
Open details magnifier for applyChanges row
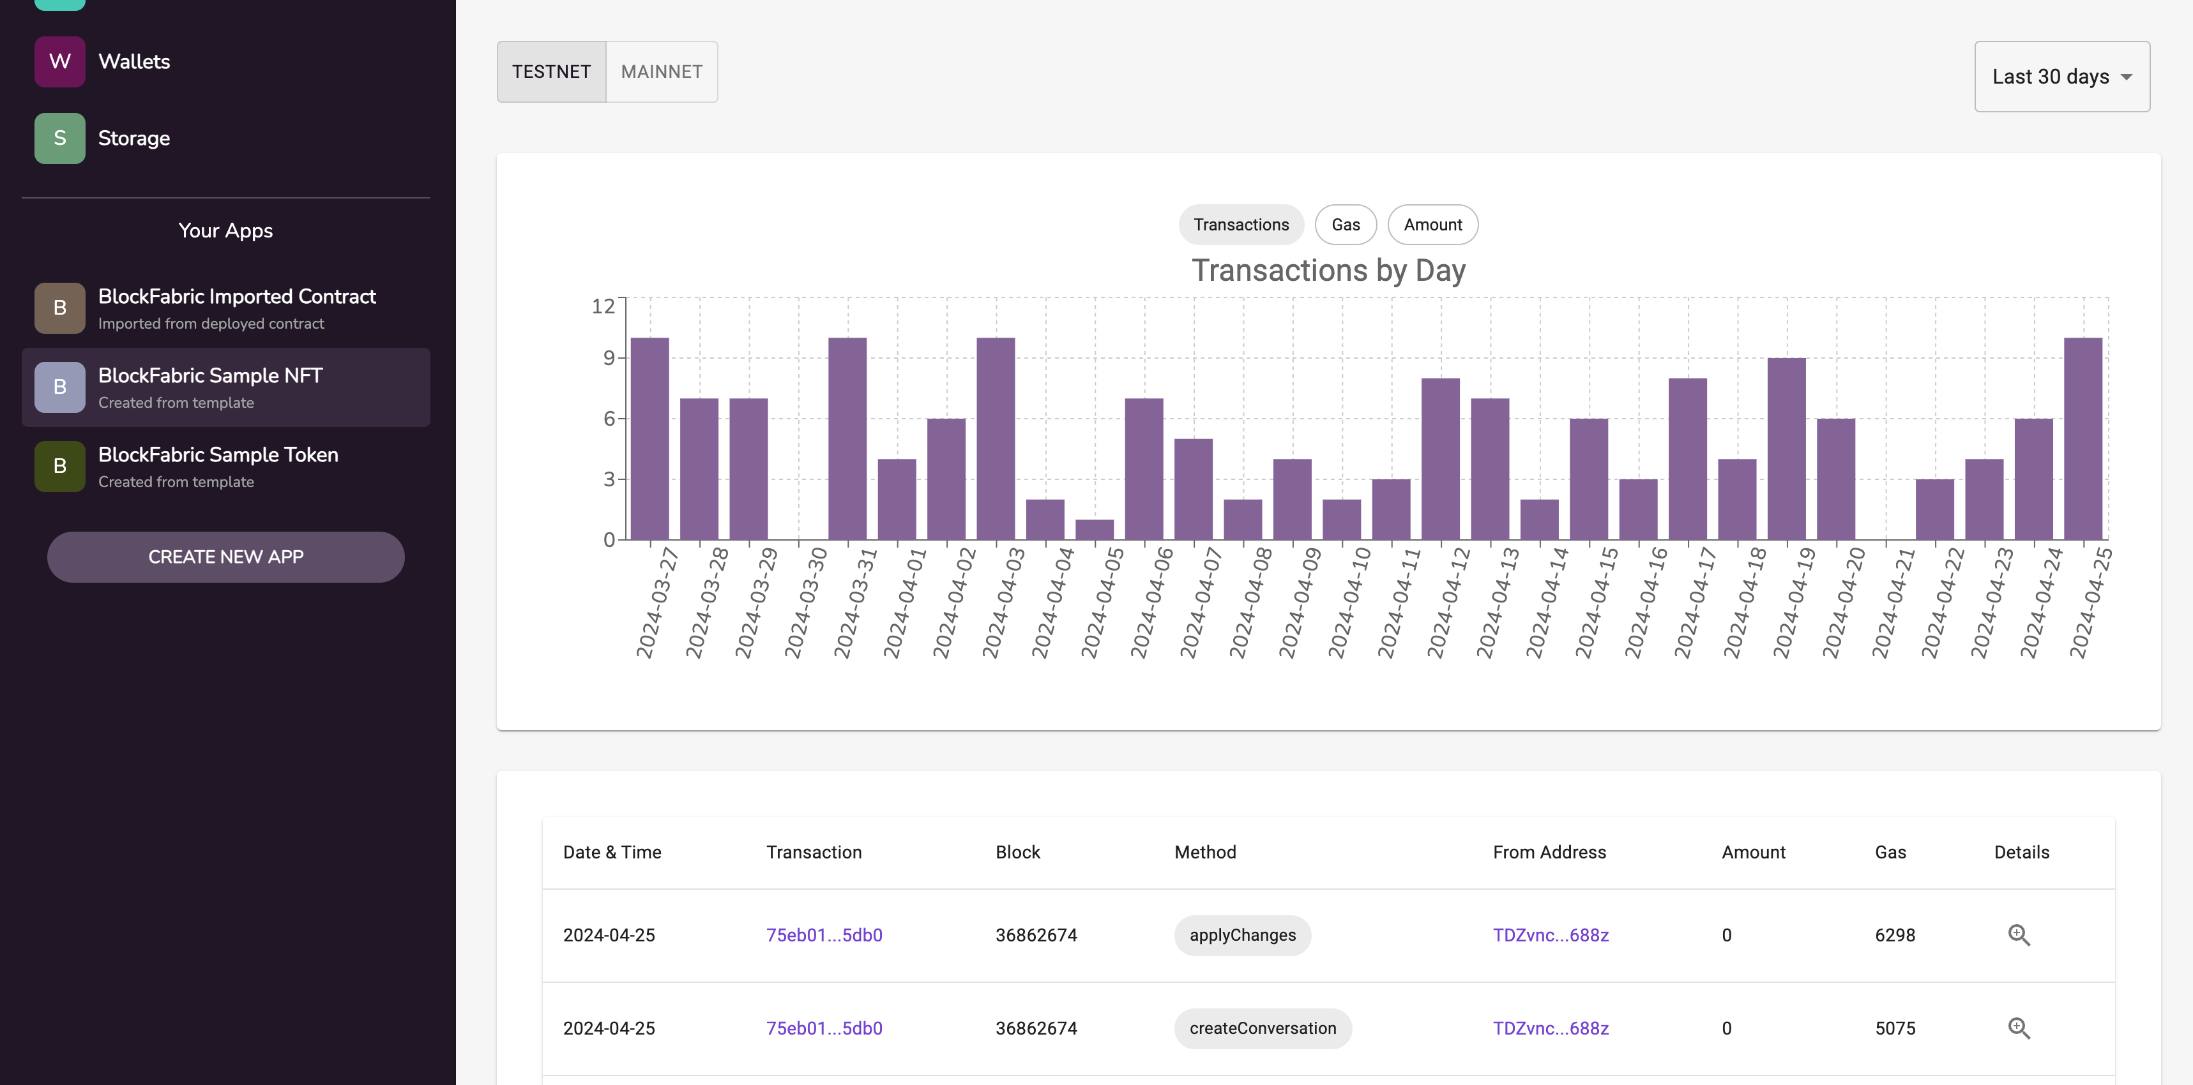pos(2019,934)
